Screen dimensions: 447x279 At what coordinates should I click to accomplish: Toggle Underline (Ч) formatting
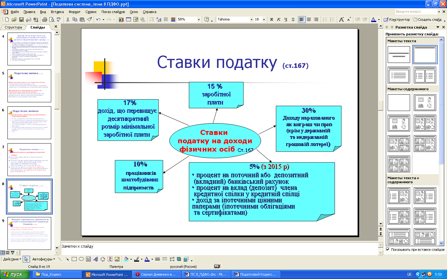[x=286, y=19]
